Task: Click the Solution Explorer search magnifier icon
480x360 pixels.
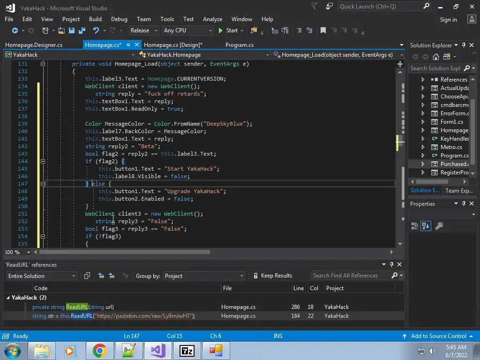Action: [x=467, y=68]
